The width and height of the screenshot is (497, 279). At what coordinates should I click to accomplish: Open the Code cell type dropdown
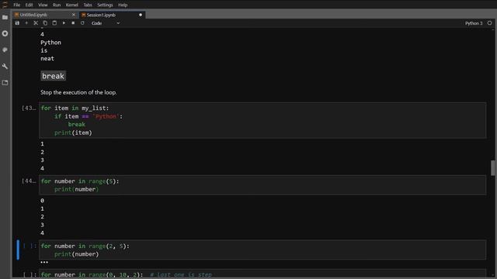click(106, 23)
